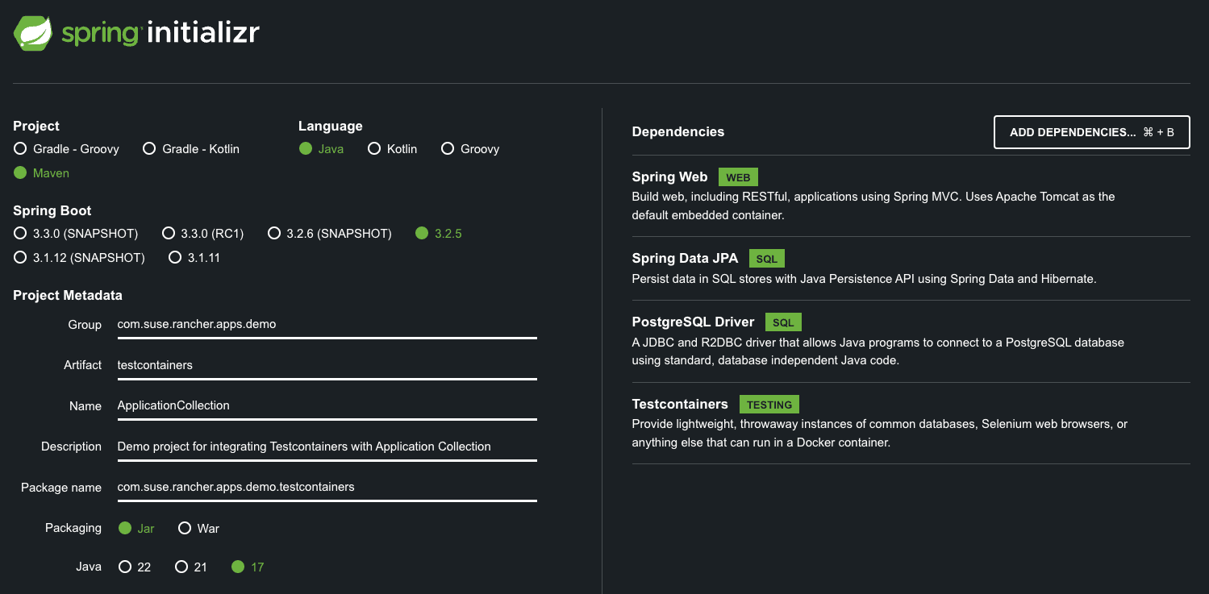Click into the Group input field
1209x594 pixels.
pos(327,324)
